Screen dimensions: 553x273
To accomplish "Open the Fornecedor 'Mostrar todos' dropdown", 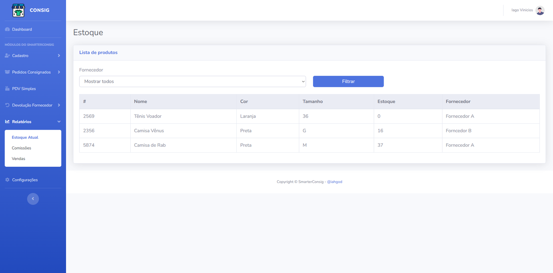I will point(193,81).
